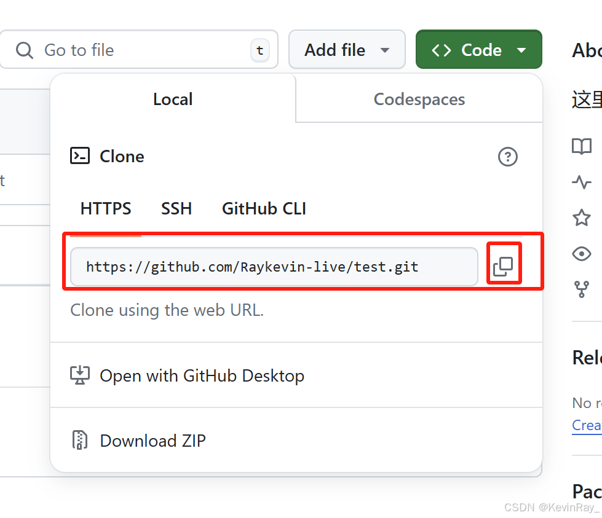
Task: Click the search magnifier icon
Action: pyautogui.click(x=25, y=50)
